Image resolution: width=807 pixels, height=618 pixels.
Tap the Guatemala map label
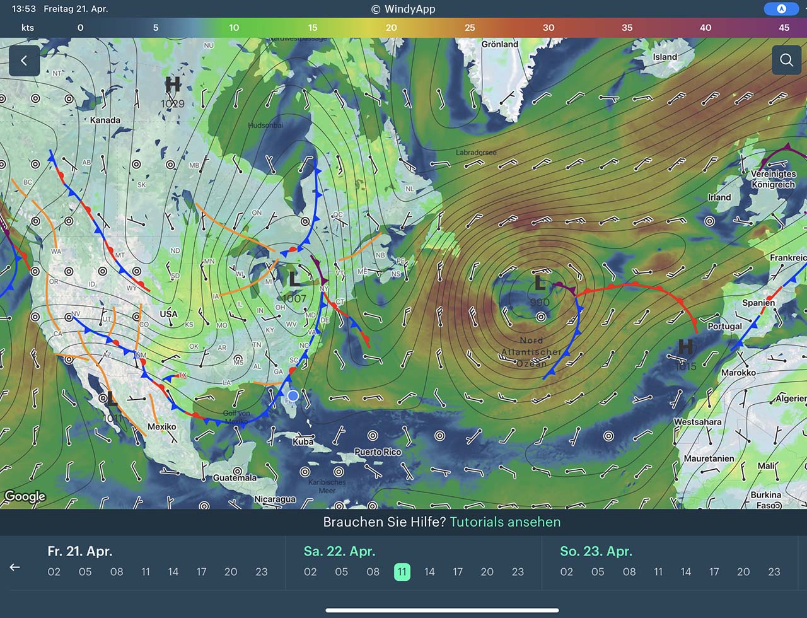(235, 477)
